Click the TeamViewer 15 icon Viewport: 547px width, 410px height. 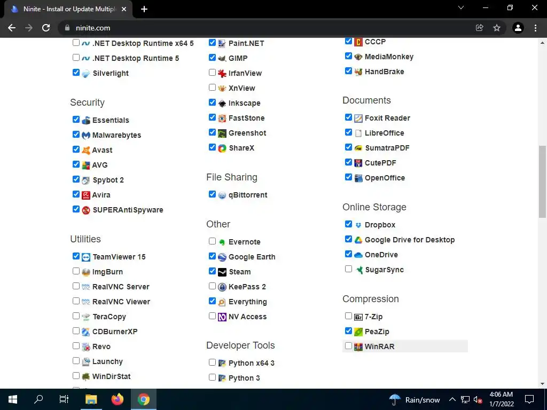[x=86, y=257]
